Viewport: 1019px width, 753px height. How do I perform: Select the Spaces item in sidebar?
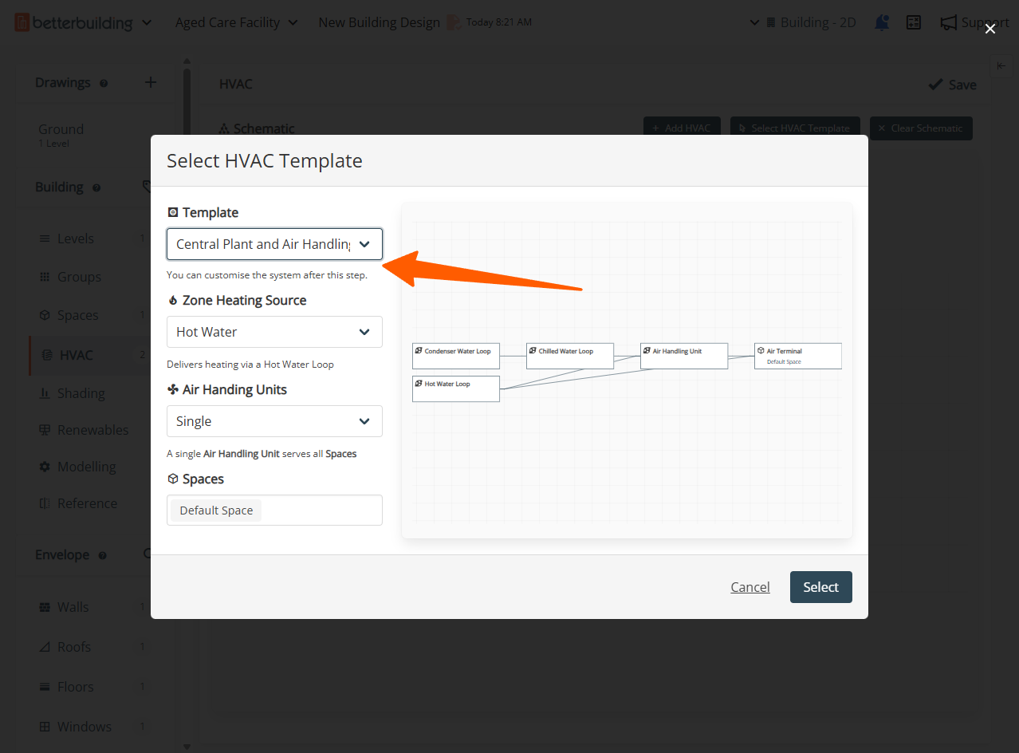[77, 315]
